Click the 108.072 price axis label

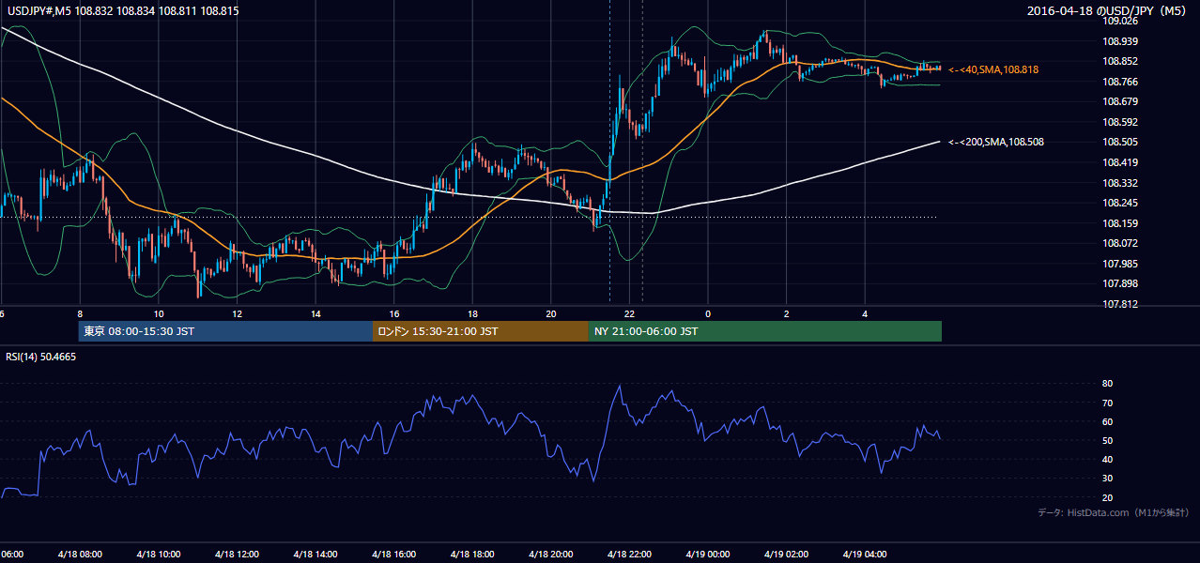[1119, 243]
